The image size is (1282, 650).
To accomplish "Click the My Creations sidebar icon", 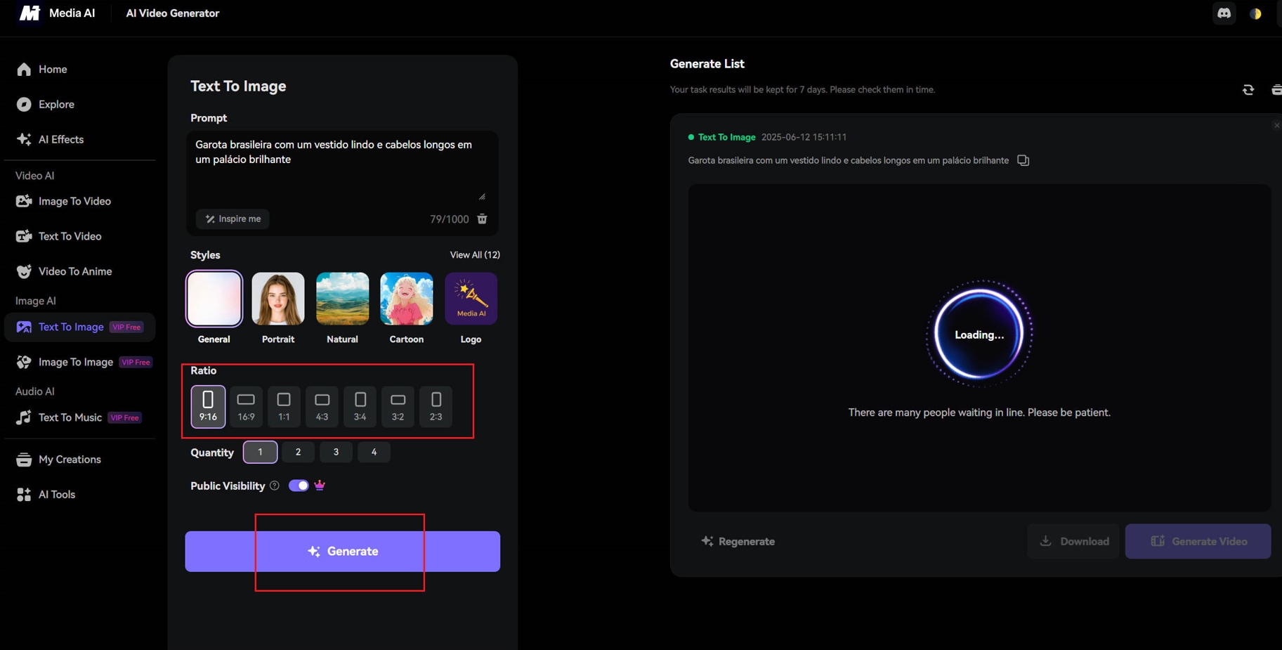I will coord(24,460).
